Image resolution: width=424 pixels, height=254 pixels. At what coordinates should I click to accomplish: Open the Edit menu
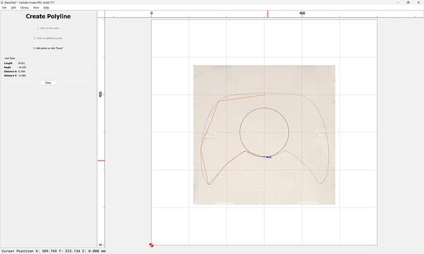coord(14,7)
